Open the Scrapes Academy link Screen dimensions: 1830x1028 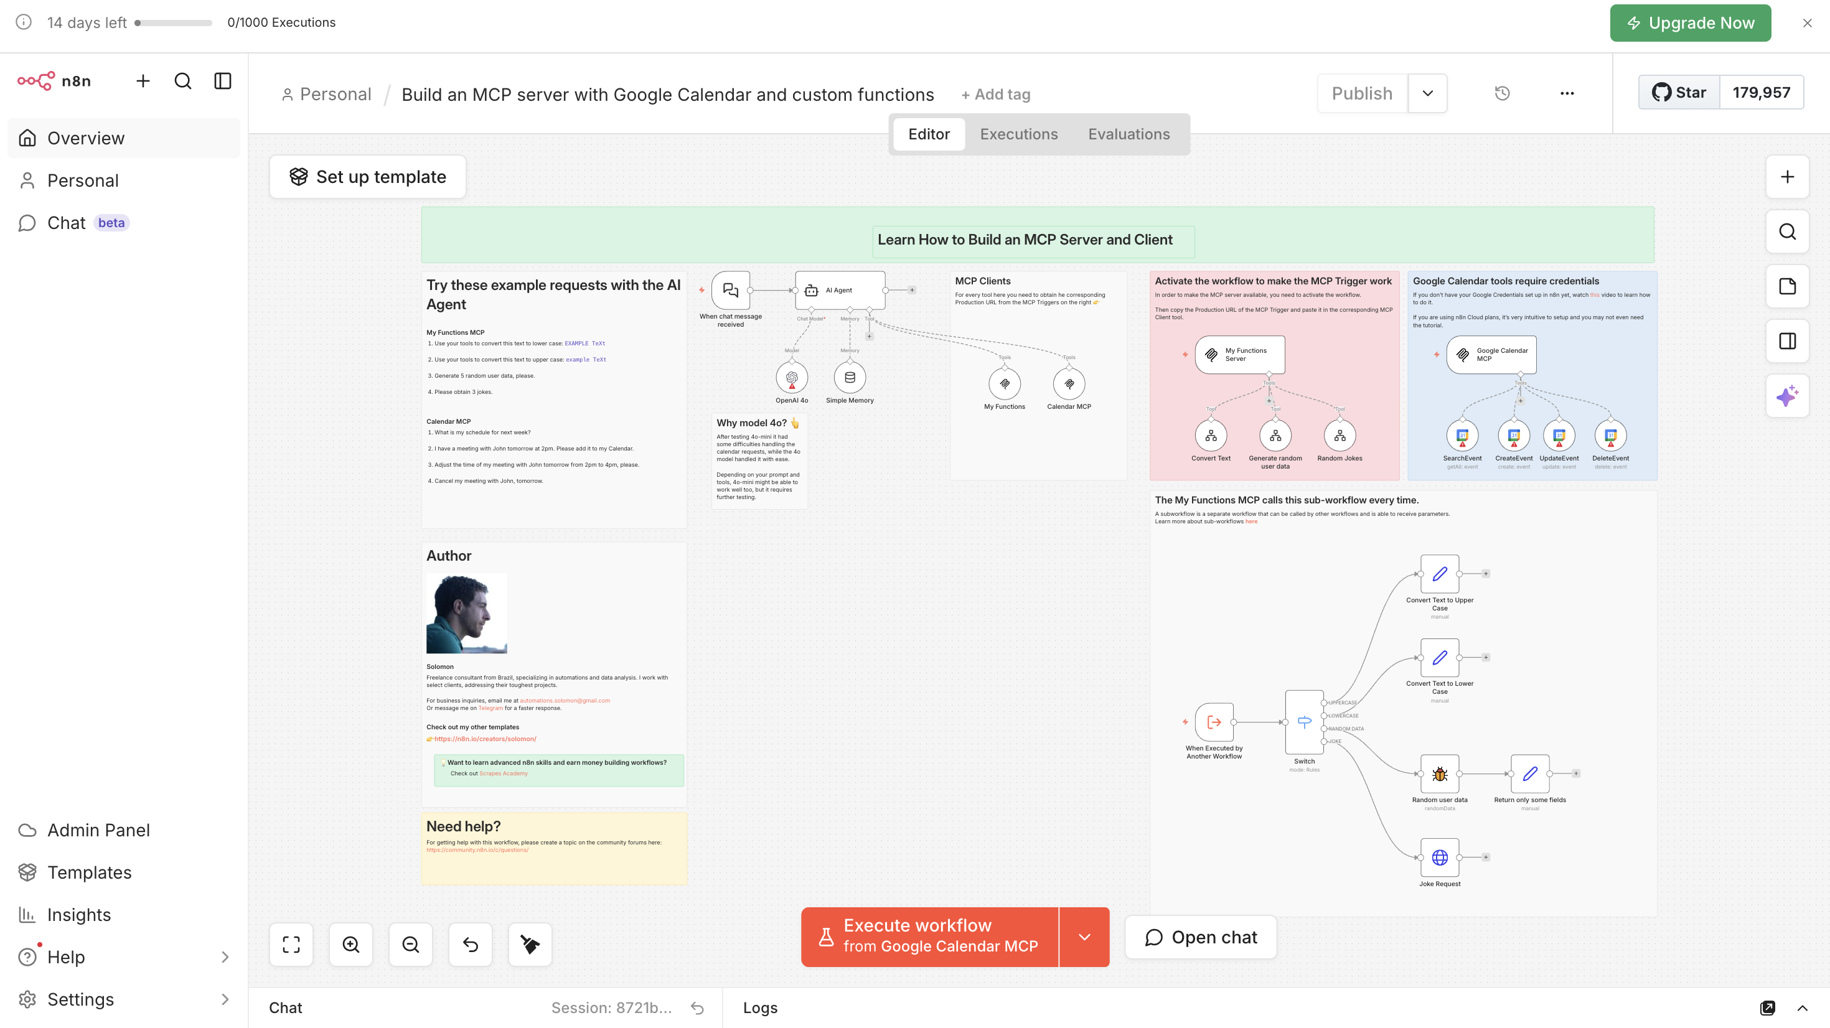503,773
